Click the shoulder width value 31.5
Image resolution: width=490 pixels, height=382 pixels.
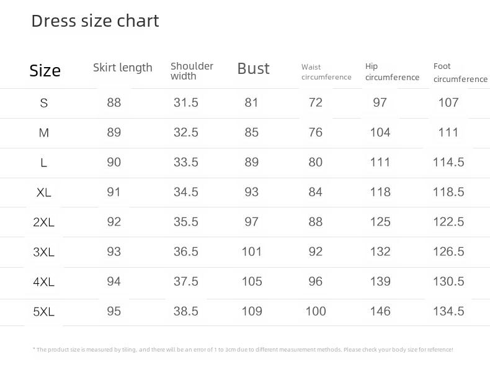186,102
